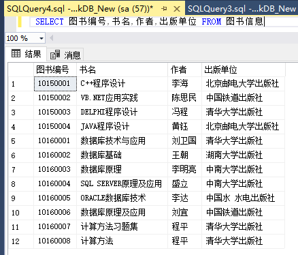This screenshot has height=255, width=298.
Task: Select cell ORACLE数据库技术
Action: pyautogui.click(x=122, y=198)
